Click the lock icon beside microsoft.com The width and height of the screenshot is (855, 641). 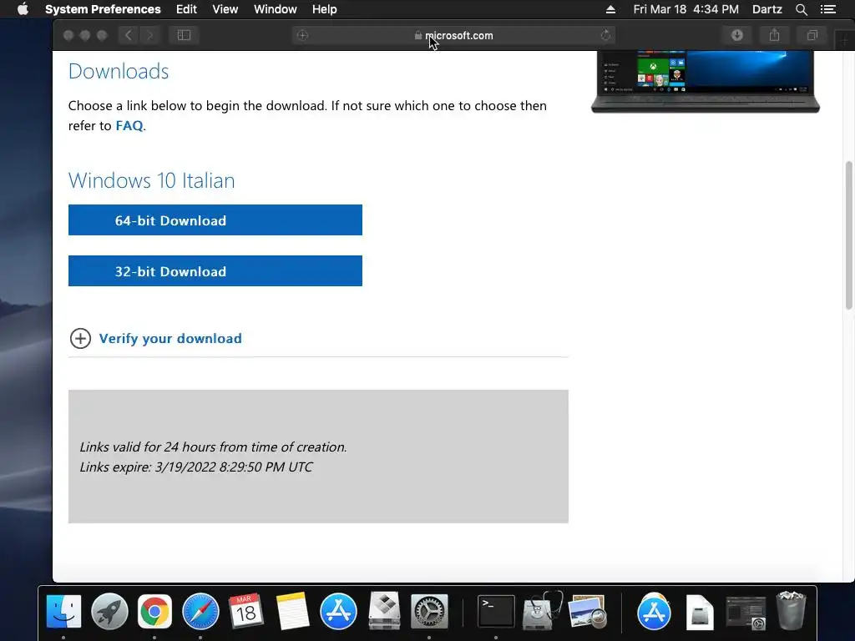(x=417, y=35)
